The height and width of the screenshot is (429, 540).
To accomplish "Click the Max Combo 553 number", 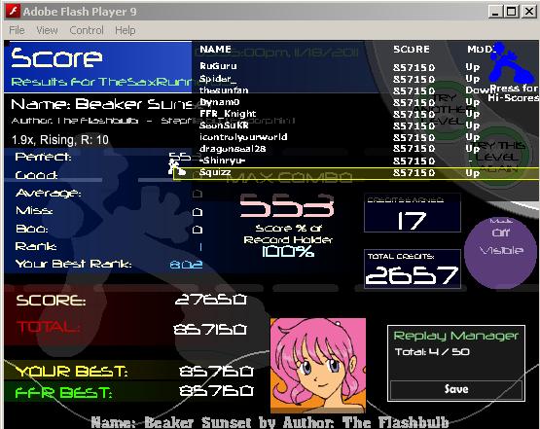I will pyautogui.click(x=286, y=205).
